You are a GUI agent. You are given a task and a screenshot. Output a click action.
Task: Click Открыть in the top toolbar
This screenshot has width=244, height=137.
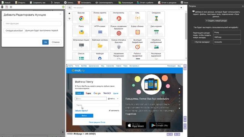20,3
